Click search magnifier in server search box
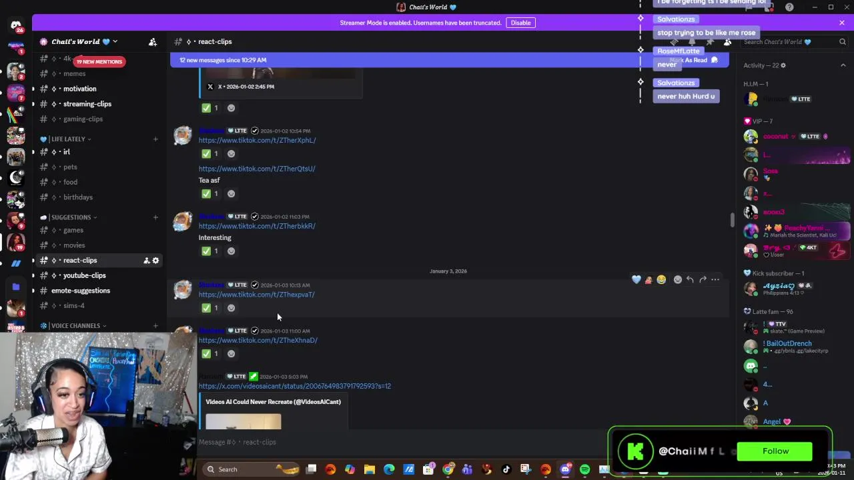This screenshot has width=854, height=480. pyautogui.click(x=842, y=42)
